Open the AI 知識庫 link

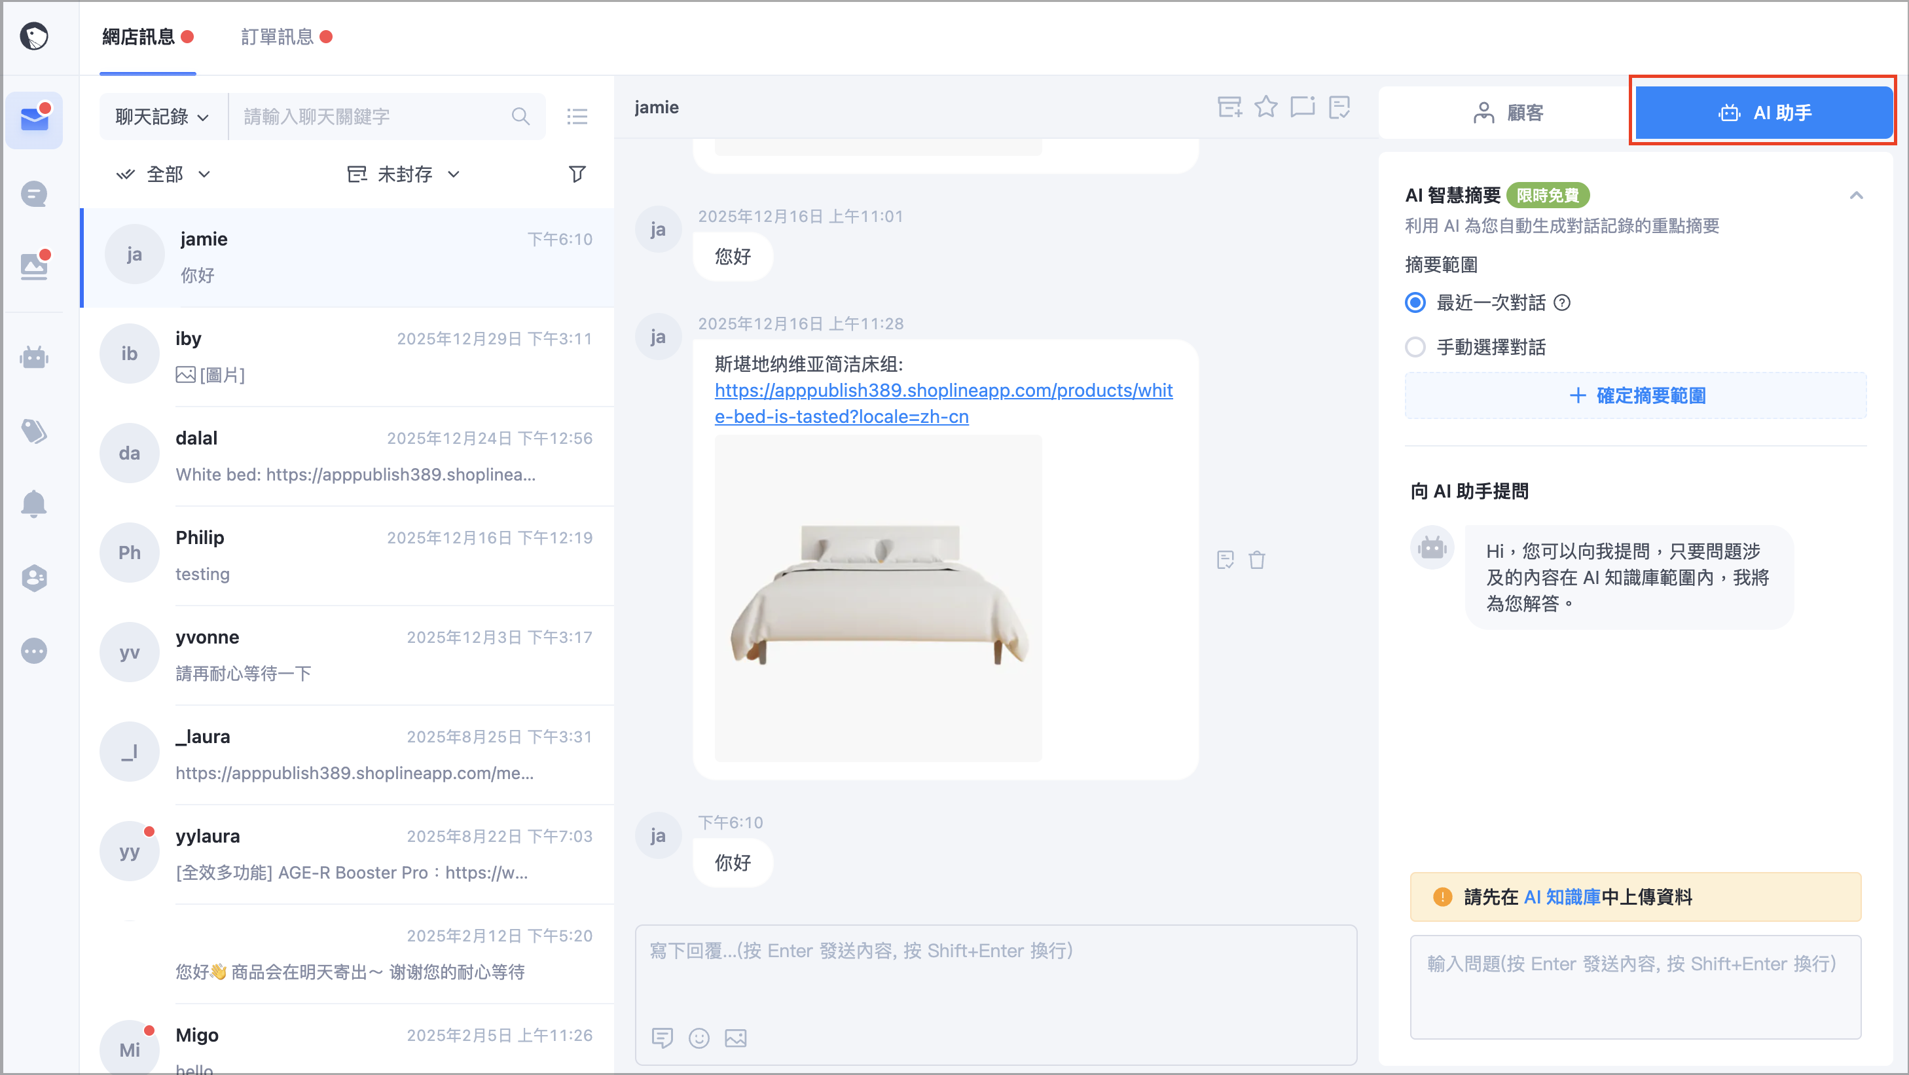tap(1562, 897)
